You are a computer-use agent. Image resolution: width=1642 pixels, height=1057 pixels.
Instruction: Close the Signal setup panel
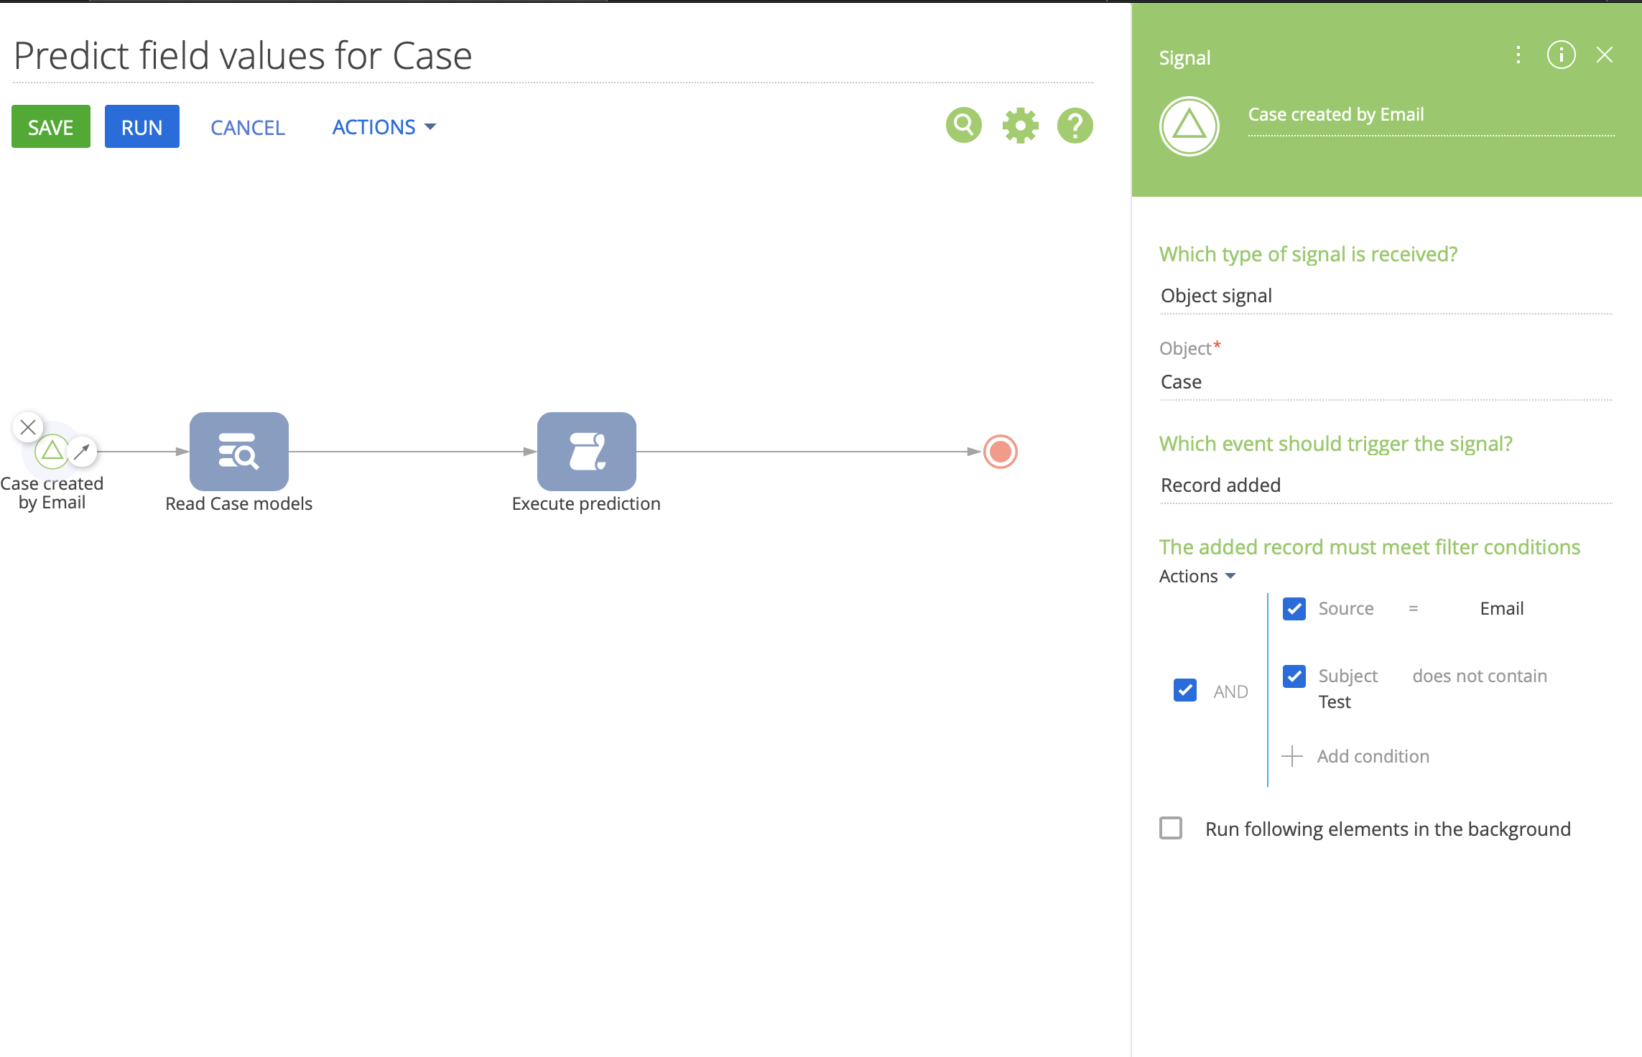click(1605, 55)
